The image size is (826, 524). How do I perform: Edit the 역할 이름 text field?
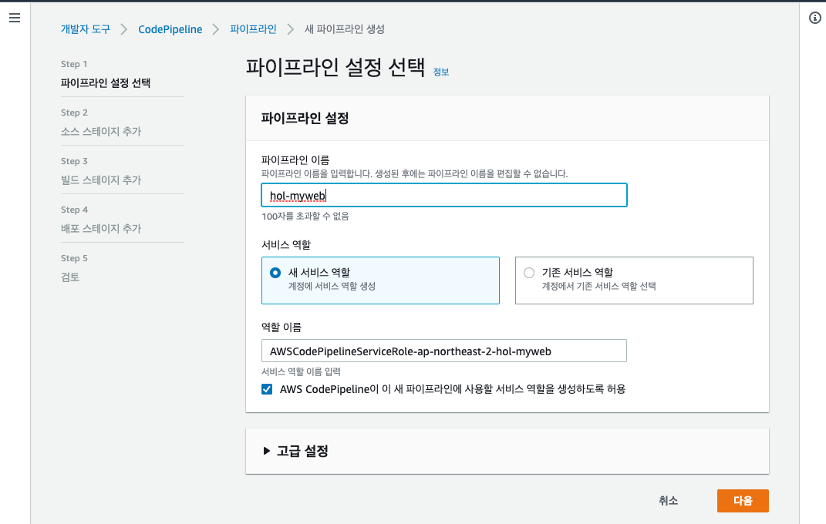(444, 351)
